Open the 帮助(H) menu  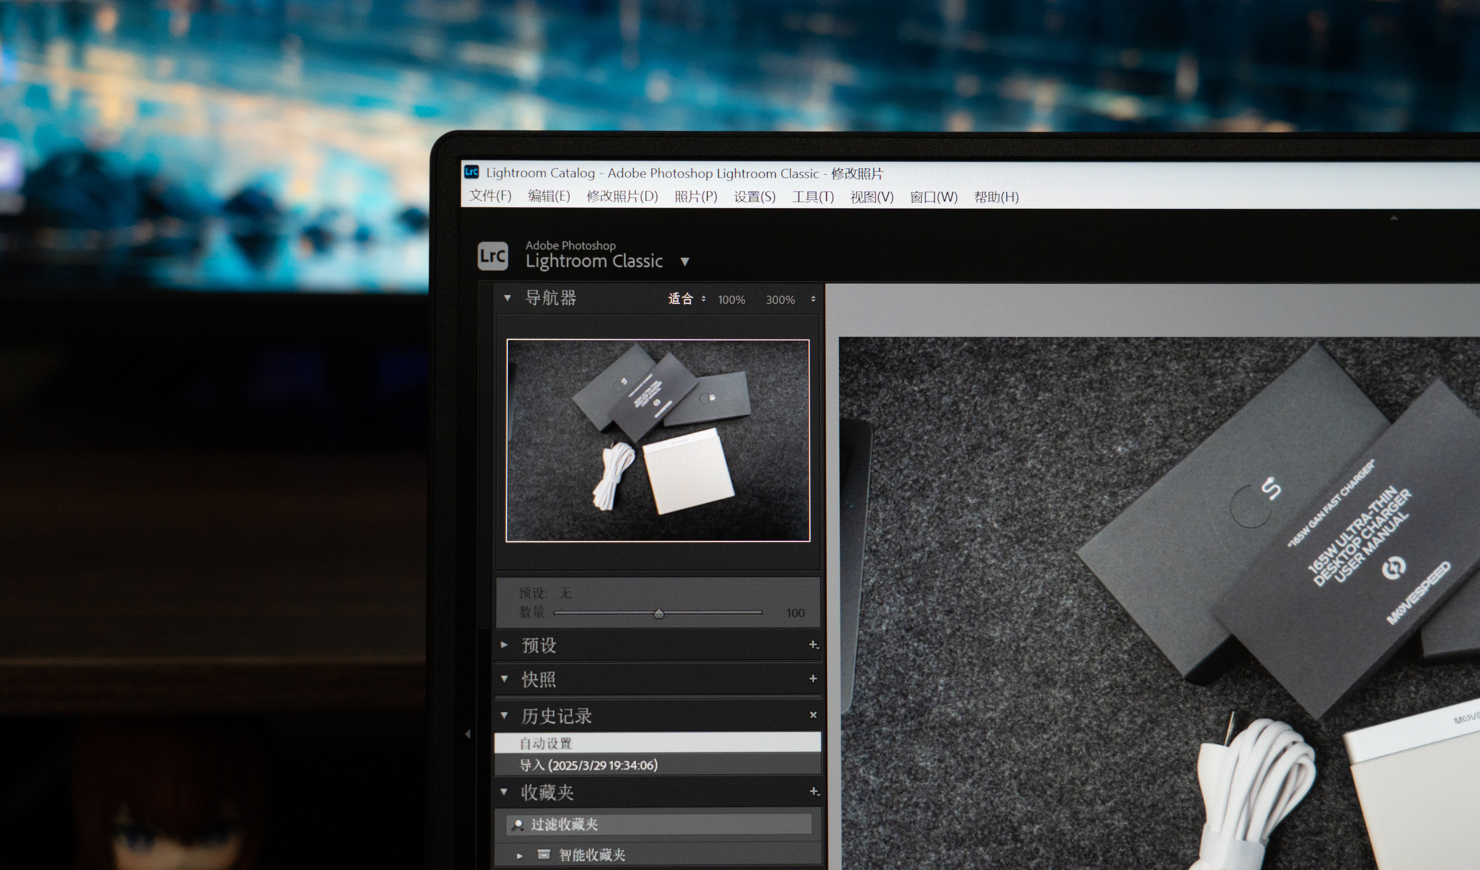(x=996, y=197)
